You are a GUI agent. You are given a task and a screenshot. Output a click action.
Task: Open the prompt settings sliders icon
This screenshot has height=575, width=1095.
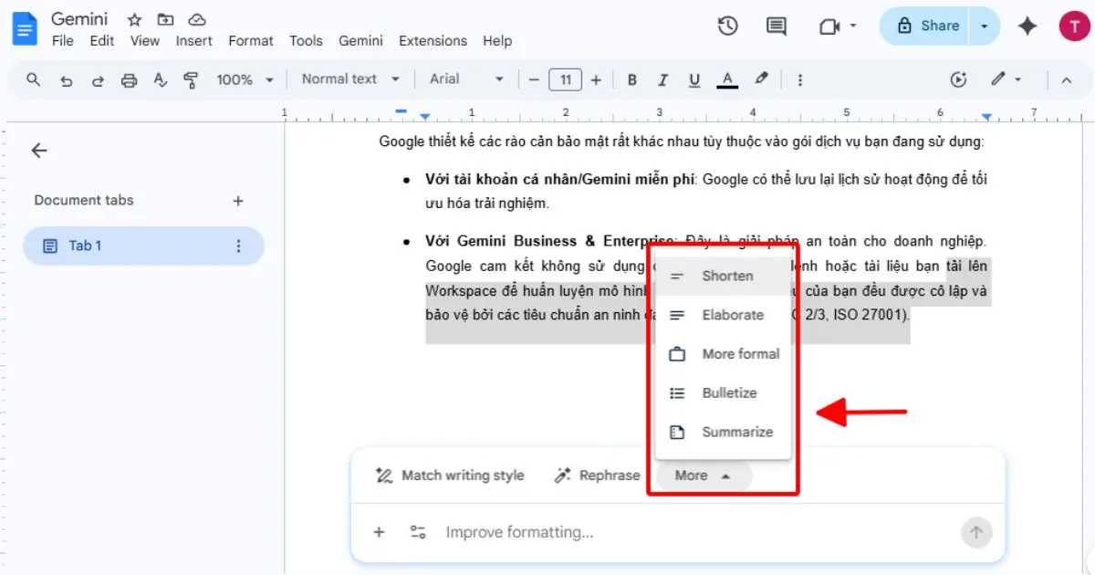[418, 532]
